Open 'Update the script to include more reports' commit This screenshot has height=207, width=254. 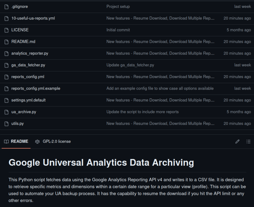143,112
